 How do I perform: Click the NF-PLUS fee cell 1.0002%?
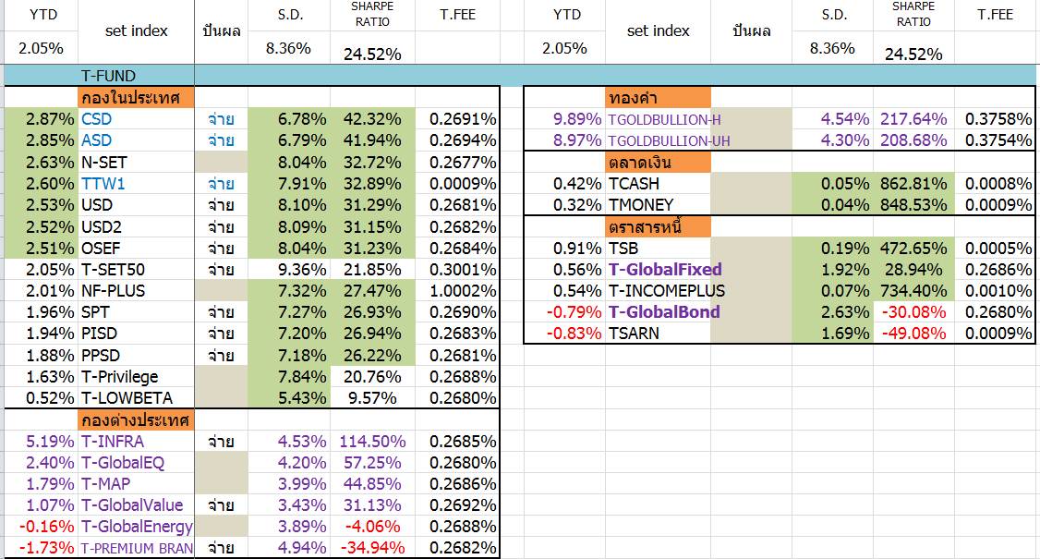pos(457,290)
